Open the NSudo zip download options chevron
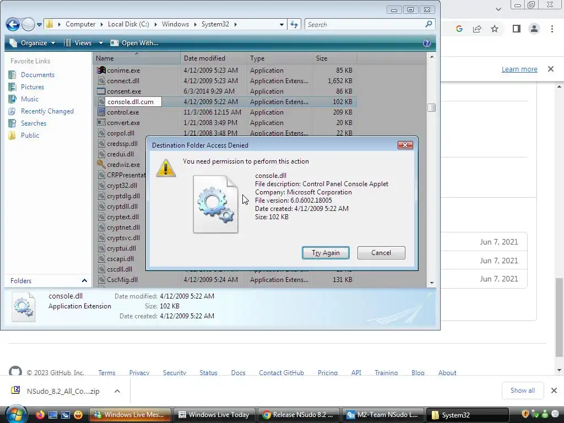This screenshot has width=564, height=423. [x=117, y=391]
